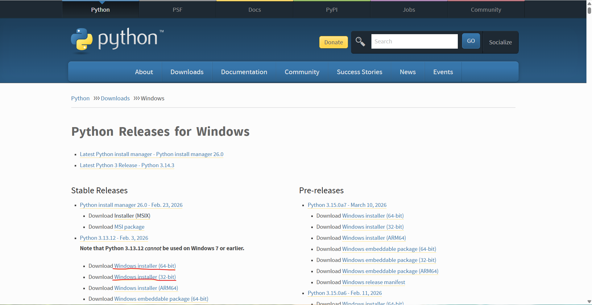
Task: Download stable Windows embeddable package (64-bit)
Action: 161,299
